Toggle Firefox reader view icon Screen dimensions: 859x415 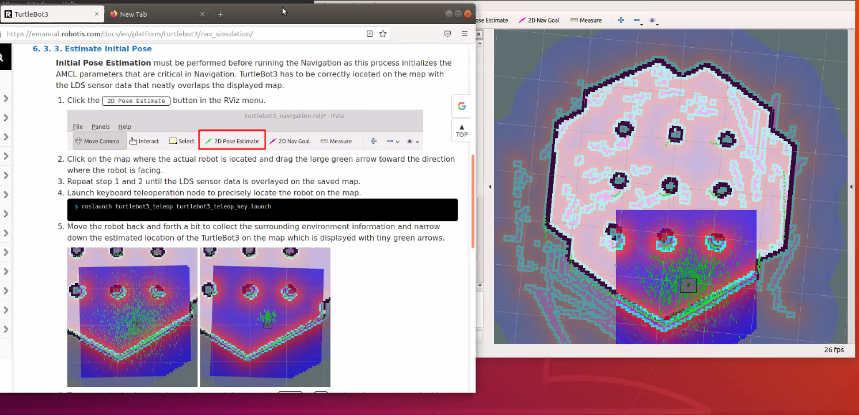(x=370, y=34)
